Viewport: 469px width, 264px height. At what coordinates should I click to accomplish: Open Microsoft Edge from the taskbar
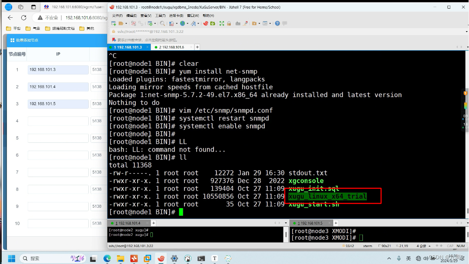point(107,258)
